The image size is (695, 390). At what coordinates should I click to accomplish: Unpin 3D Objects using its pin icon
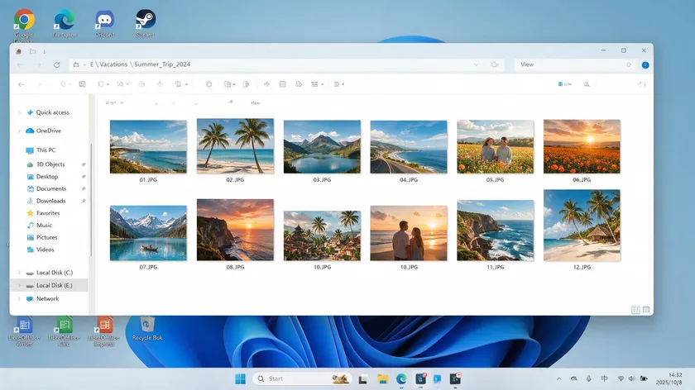point(84,164)
